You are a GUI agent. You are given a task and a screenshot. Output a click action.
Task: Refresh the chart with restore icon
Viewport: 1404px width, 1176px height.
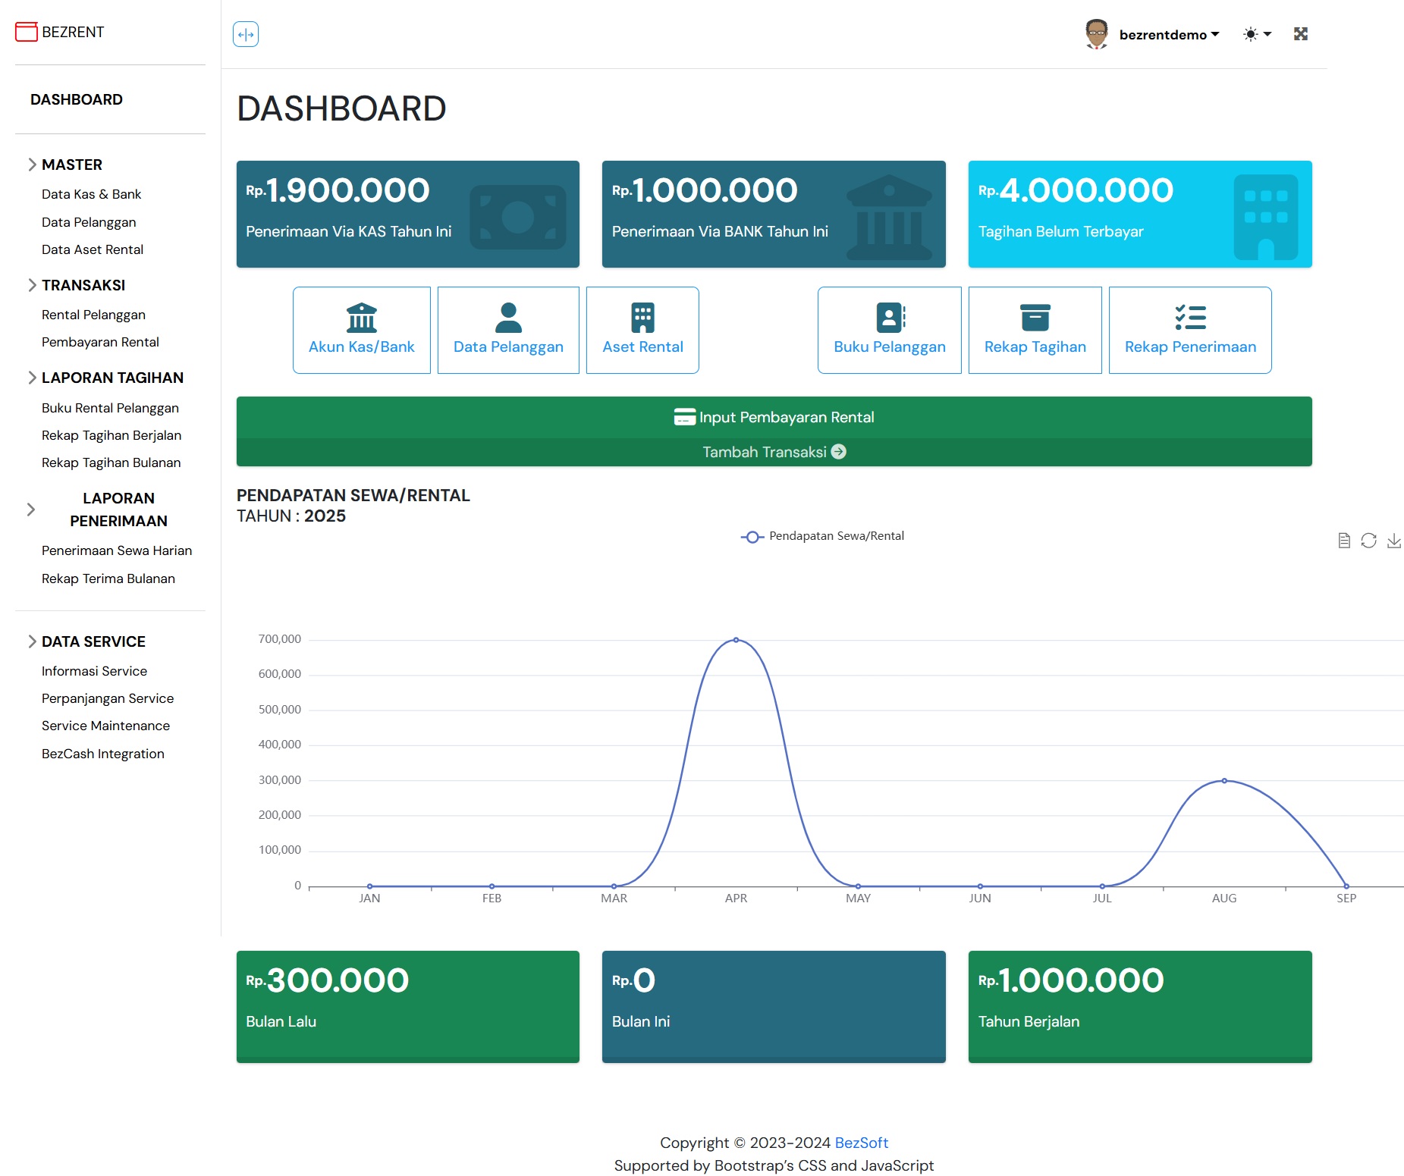coord(1368,541)
